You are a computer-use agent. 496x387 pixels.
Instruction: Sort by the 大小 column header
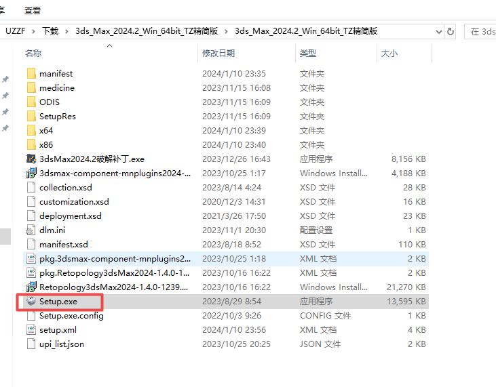[x=389, y=53]
